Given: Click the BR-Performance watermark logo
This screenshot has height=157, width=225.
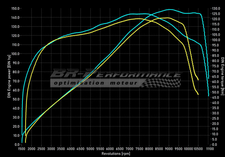Looking at the screenshot, I should [x=116, y=74].
